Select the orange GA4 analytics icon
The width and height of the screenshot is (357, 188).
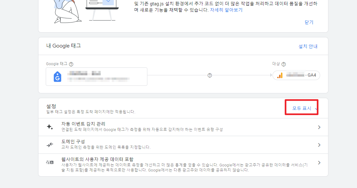[281, 75]
